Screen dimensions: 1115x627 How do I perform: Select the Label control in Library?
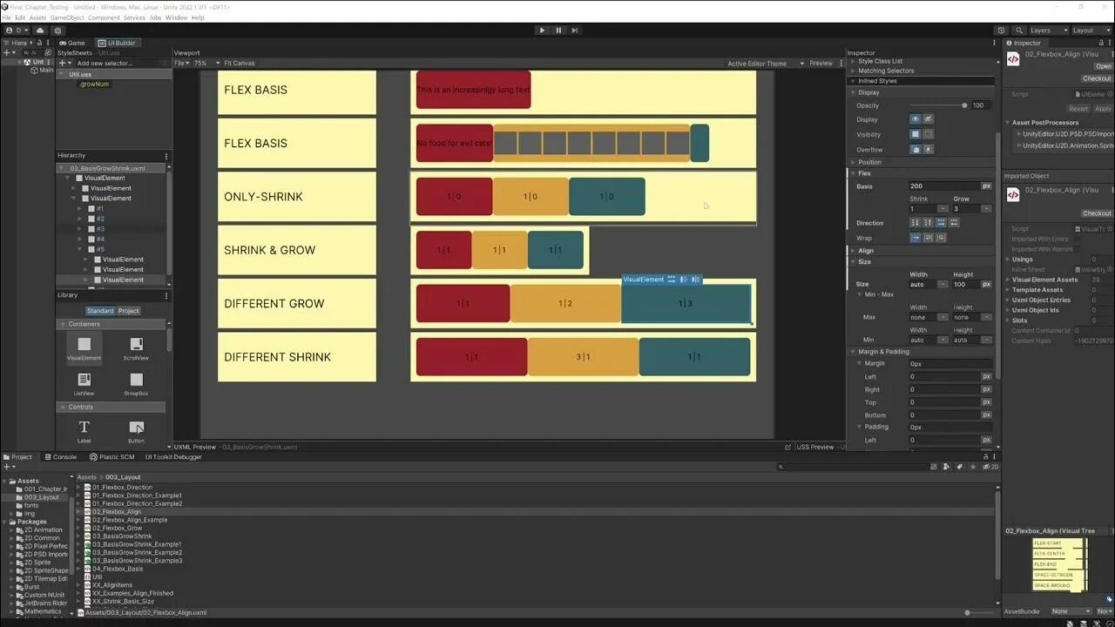click(84, 431)
